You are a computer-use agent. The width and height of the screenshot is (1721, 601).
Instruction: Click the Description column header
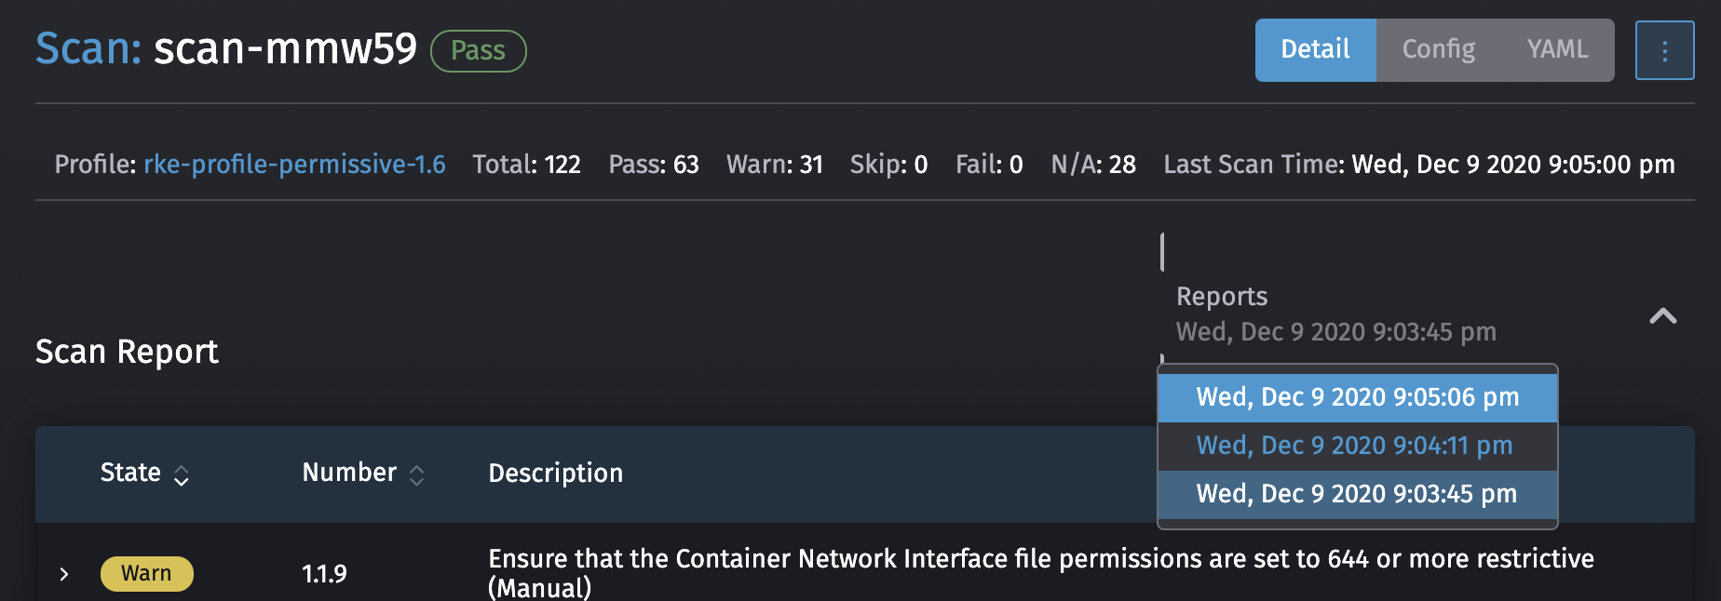(x=555, y=473)
